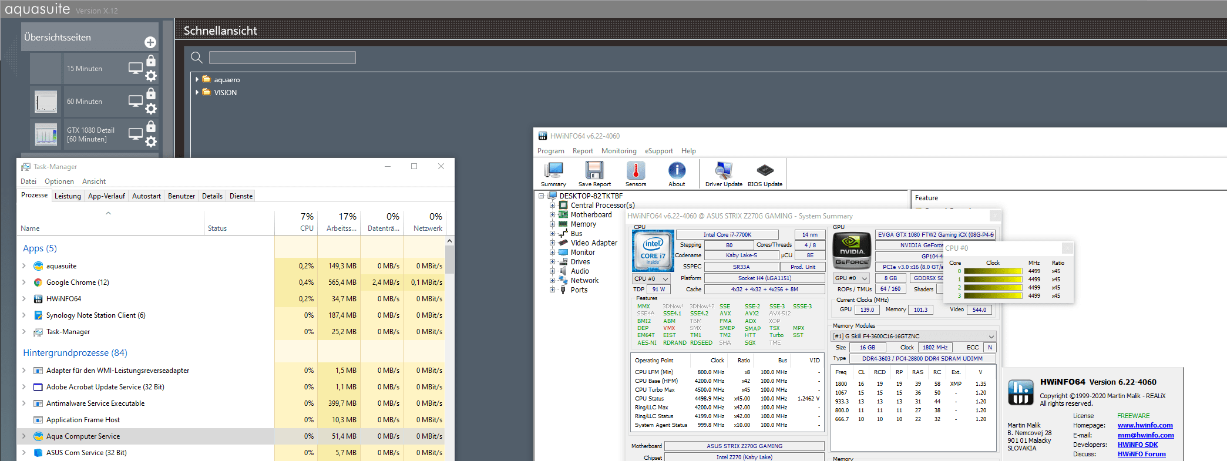Open Monitoring menu in HWiNFO64
This screenshot has height=461, width=1227.
click(618, 151)
